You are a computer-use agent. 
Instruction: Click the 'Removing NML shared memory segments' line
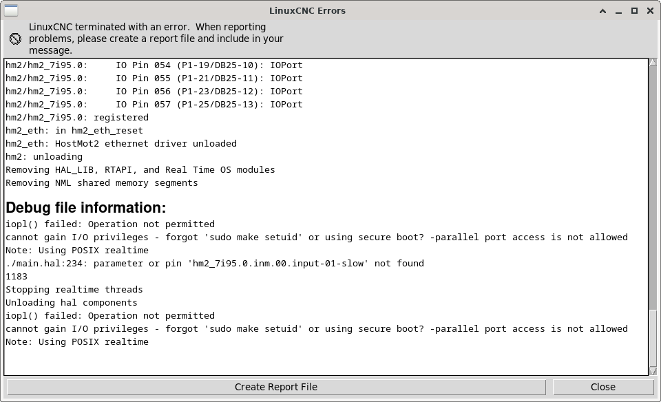102,183
